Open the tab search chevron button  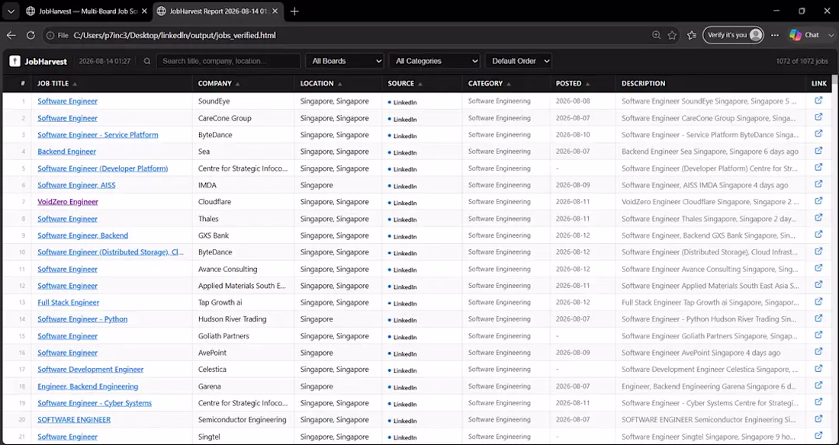point(10,11)
